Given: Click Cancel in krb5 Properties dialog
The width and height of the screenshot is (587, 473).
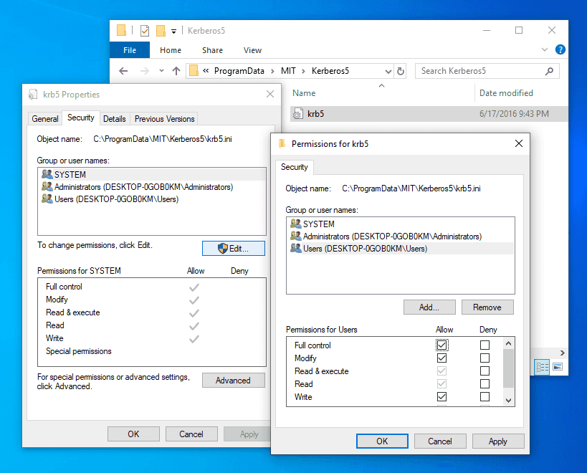Looking at the screenshot, I should click(191, 434).
